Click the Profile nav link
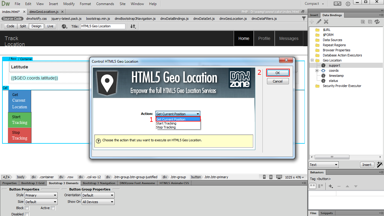This screenshot has height=216, width=384. pyautogui.click(x=264, y=38)
